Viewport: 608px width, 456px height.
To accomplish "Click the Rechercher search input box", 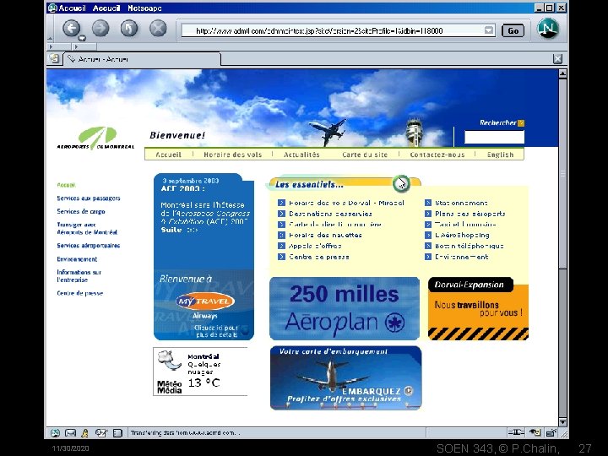I will tap(494, 137).
